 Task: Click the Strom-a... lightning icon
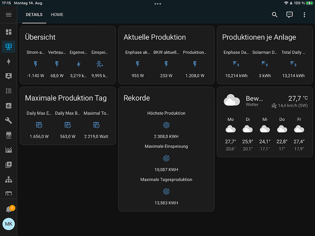pyautogui.click(x=35, y=64)
